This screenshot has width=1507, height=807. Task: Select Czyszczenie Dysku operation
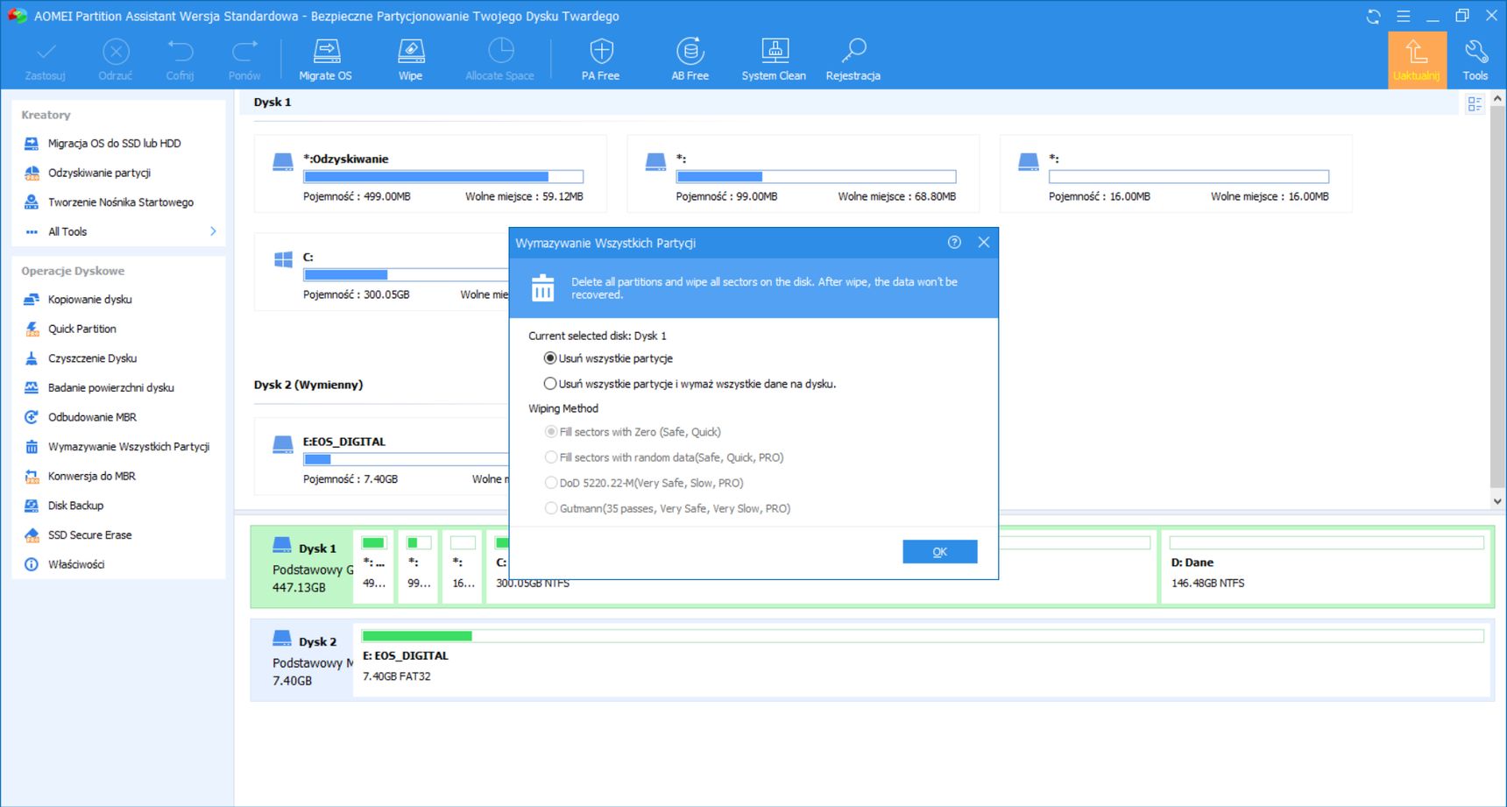click(x=92, y=358)
